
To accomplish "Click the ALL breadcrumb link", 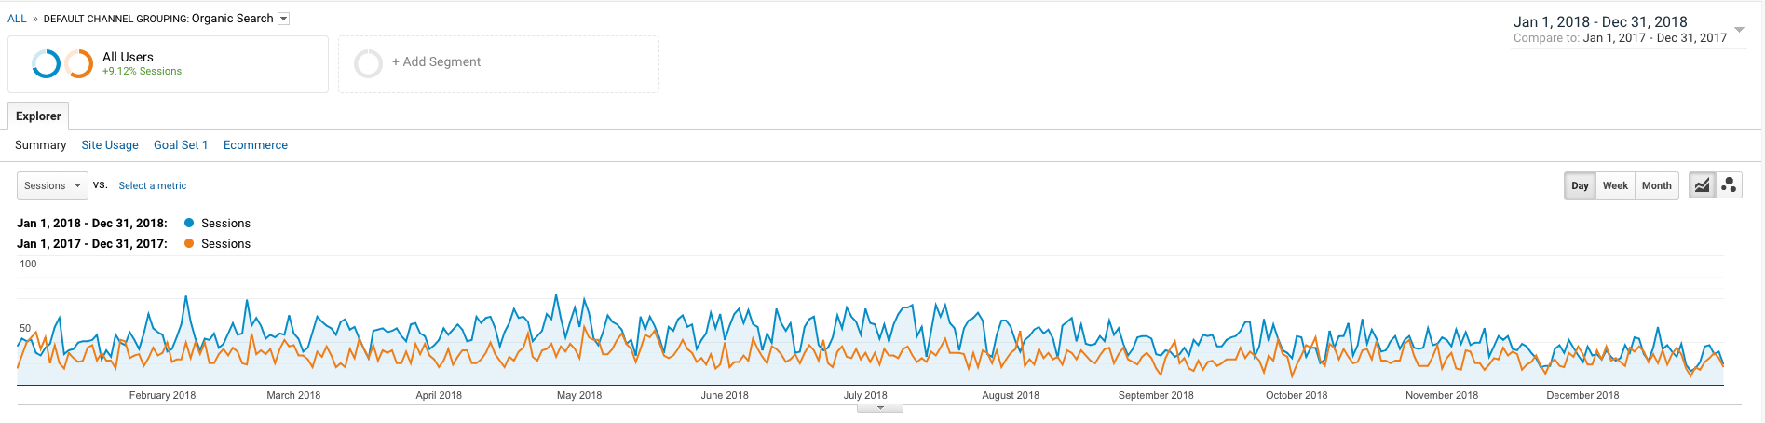I will click(x=17, y=19).
